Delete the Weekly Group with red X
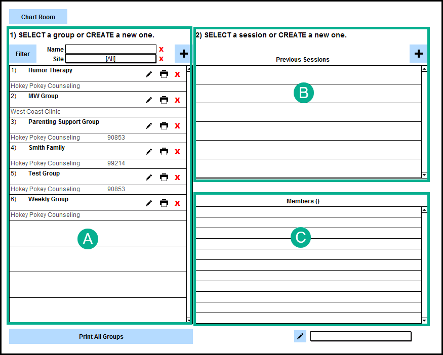This screenshot has width=443, height=355. pyautogui.click(x=177, y=203)
